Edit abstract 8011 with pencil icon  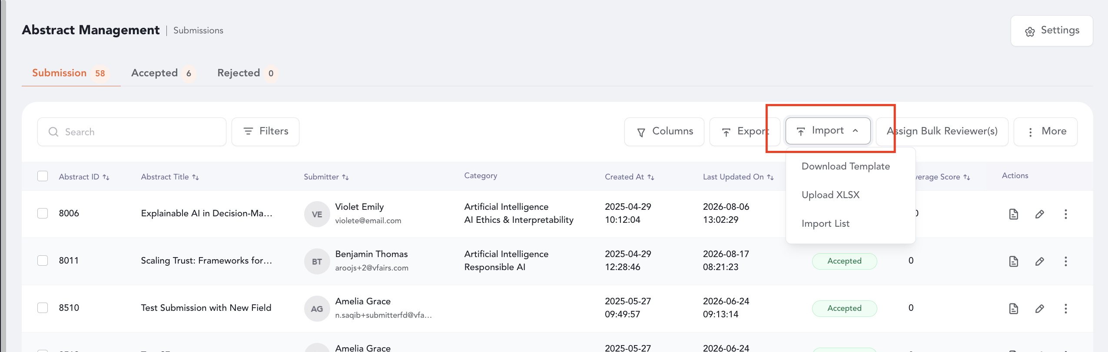[x=1039, y=261]
